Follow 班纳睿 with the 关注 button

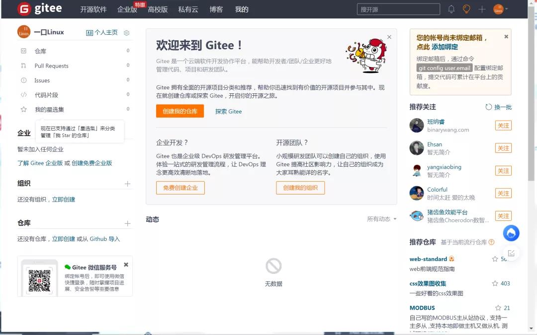pos(503,126)
